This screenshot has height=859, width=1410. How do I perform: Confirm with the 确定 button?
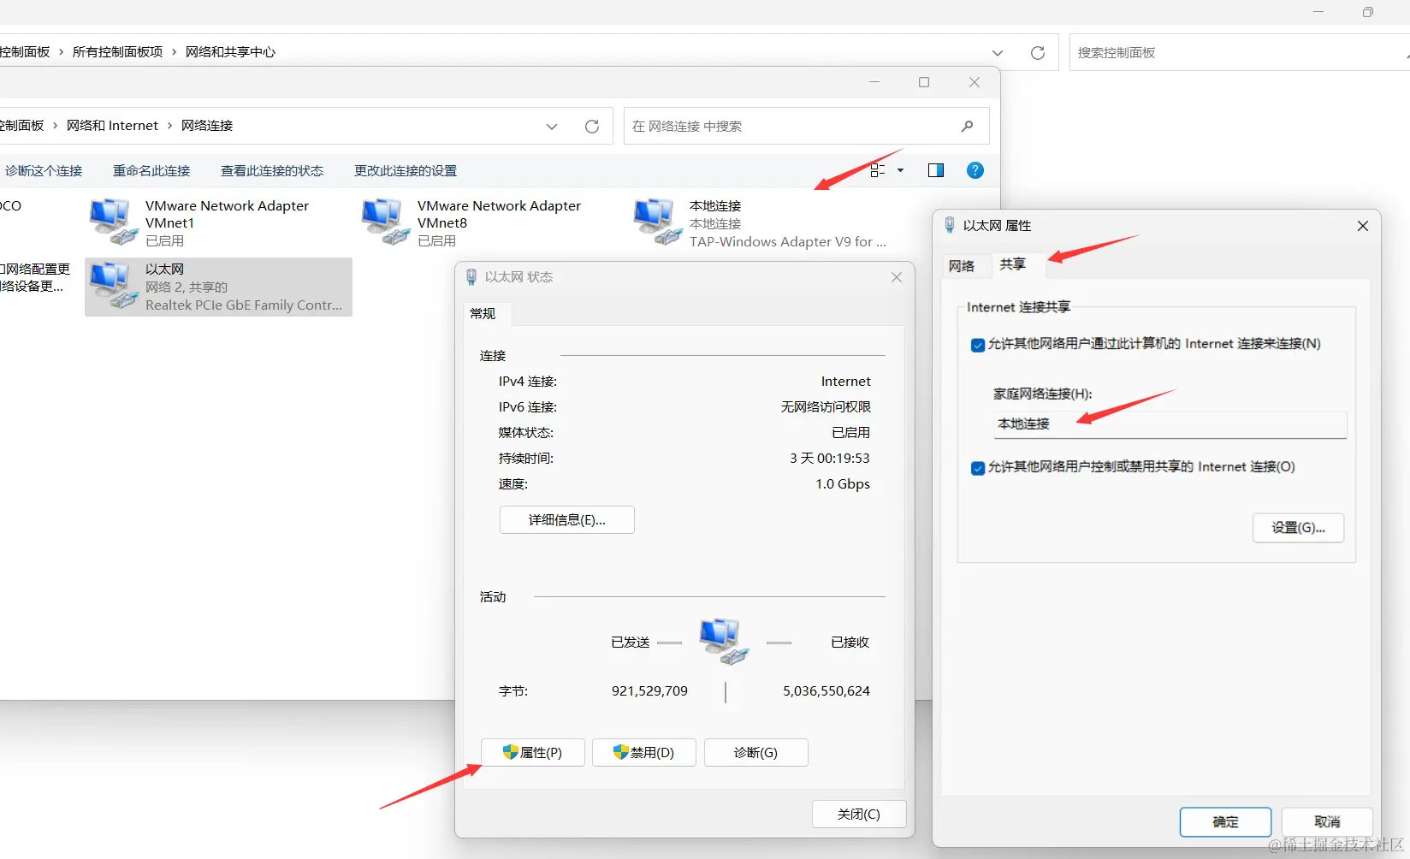[1226, 822]
